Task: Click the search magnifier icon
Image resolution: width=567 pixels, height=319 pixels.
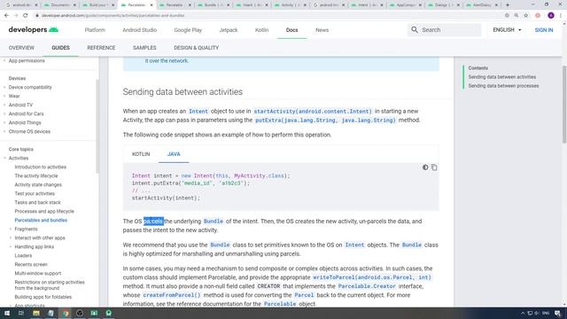Action: pyautogui.click(x=415, y=29)
